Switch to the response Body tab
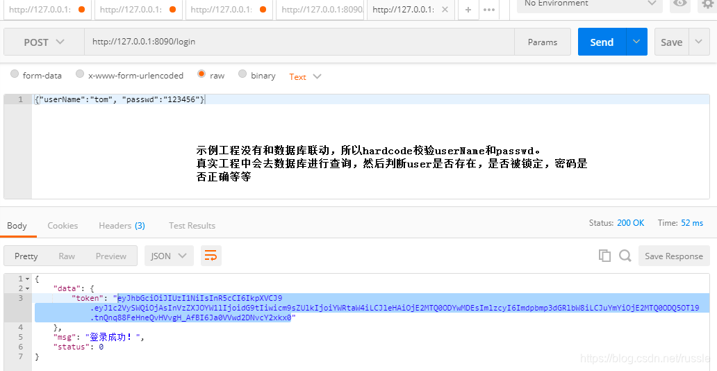 click(17, 226)
